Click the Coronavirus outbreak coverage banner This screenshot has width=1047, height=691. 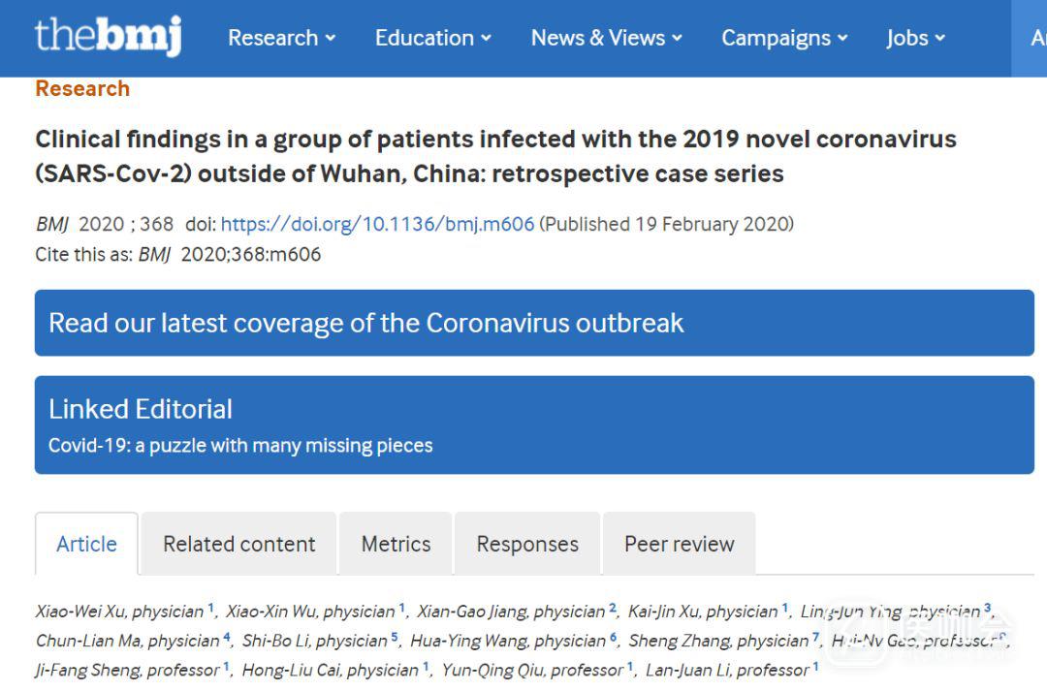pos(534,323)
